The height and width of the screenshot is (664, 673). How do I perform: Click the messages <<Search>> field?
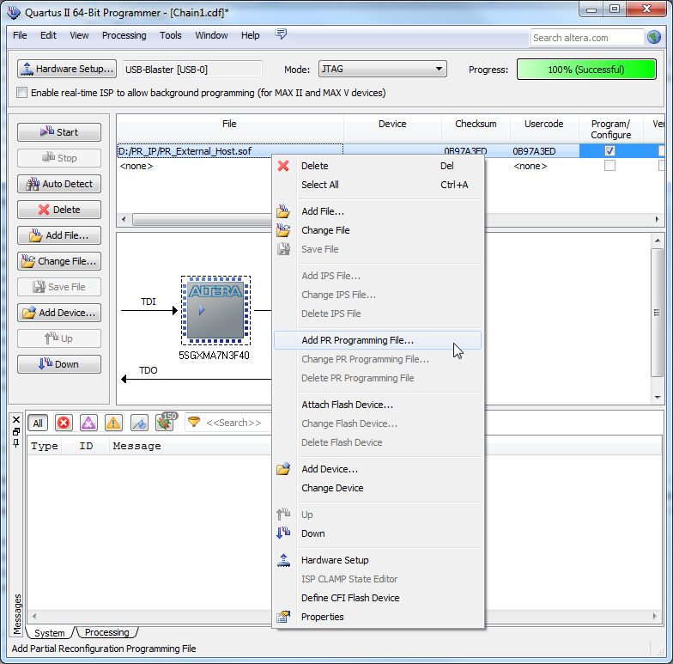[x=233, y=423]
